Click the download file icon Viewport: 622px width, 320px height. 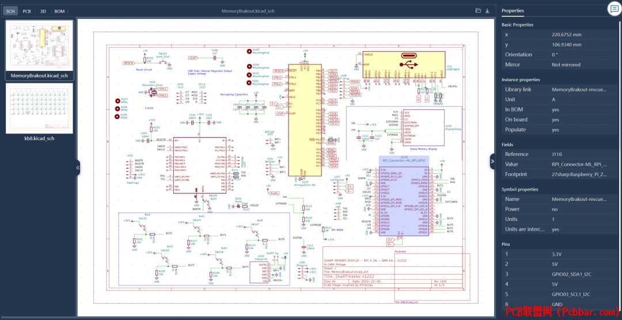click(488, 11)
